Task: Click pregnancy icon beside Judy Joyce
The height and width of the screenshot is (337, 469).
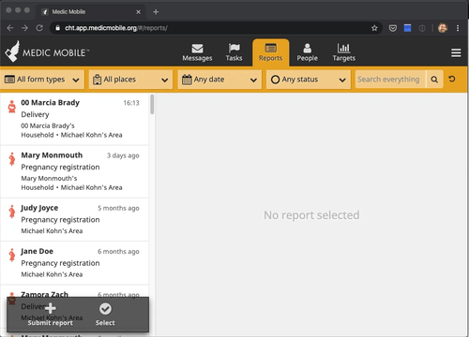Action: tap(12, 212)
